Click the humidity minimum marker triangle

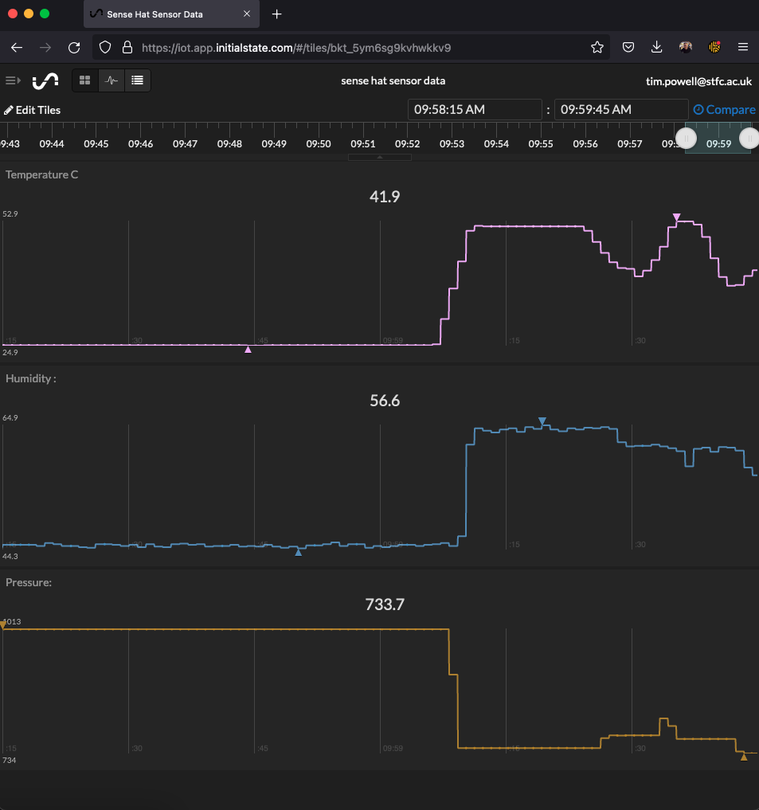click(298, 553)
